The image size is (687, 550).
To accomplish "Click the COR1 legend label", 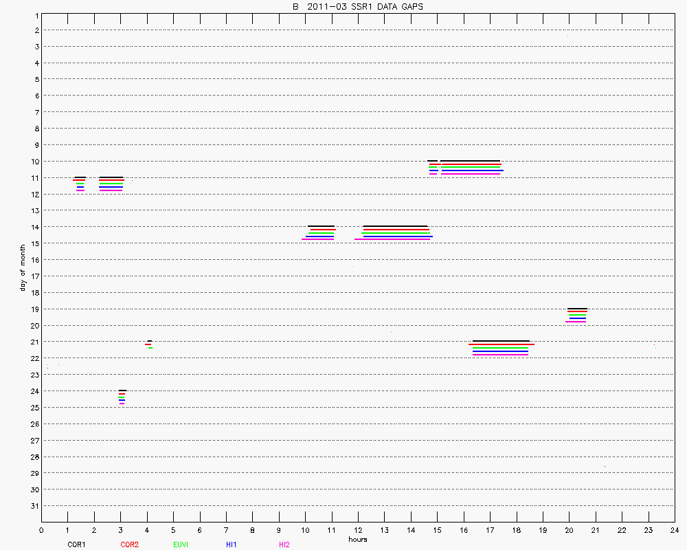I will (76, 544).
